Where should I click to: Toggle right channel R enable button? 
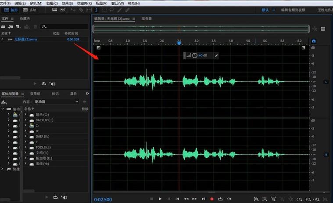coord(326,155)
